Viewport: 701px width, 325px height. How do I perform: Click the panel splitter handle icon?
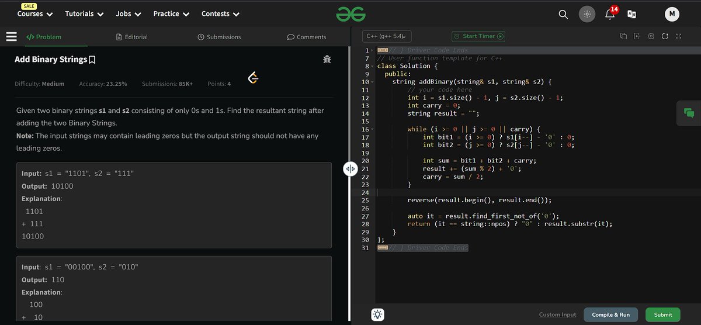click(x=350, y=170)
